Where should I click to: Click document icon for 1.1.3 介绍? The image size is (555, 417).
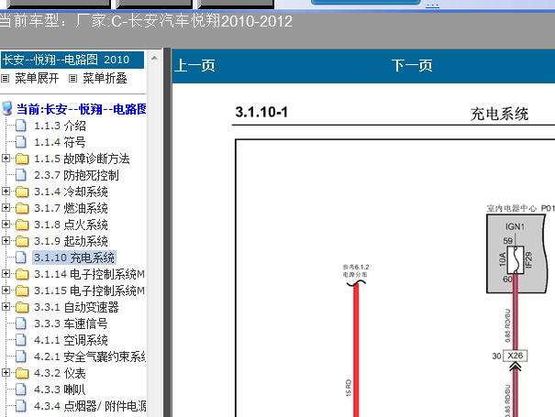21,126
